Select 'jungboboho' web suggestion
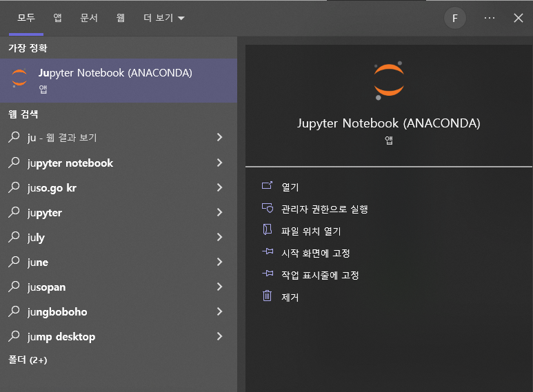Screen dimensions: 533x392 point(57,312)
